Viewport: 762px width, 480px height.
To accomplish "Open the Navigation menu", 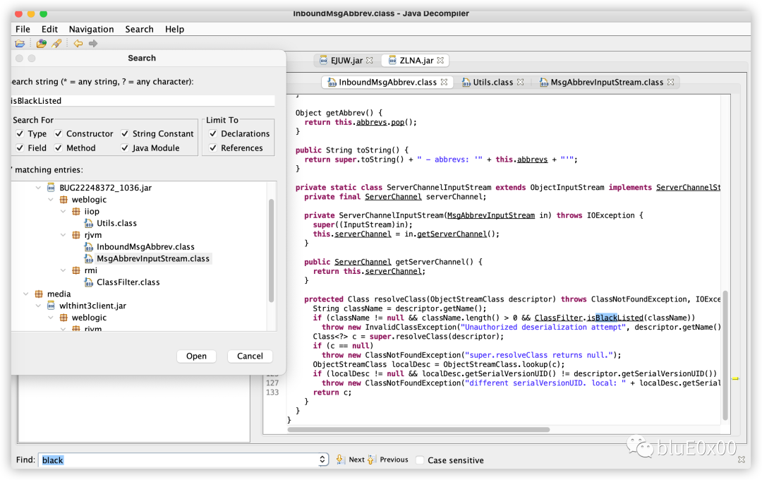I will pos(91,29).
